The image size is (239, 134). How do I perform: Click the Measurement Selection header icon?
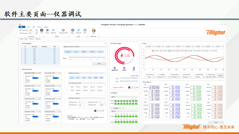point(65,47)
